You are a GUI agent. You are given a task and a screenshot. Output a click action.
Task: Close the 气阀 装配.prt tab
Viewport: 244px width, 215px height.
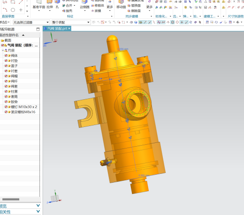tap(69, 29)
